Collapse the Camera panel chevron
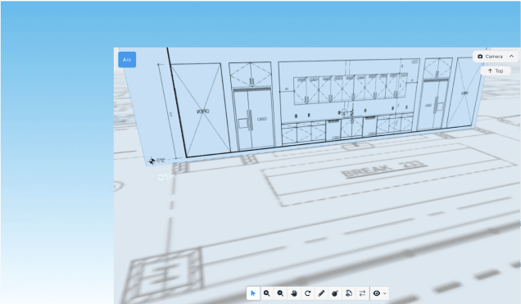This screenshot has height=304, width=521. pyautogui.click(x=511, y=57)
